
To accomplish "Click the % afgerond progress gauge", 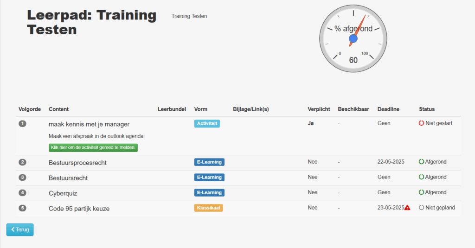I will (x=353, y=39).
